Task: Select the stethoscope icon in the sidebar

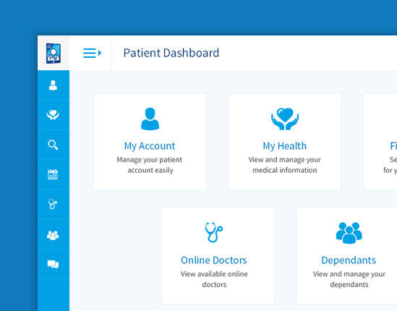Action: tap(53, 204)
